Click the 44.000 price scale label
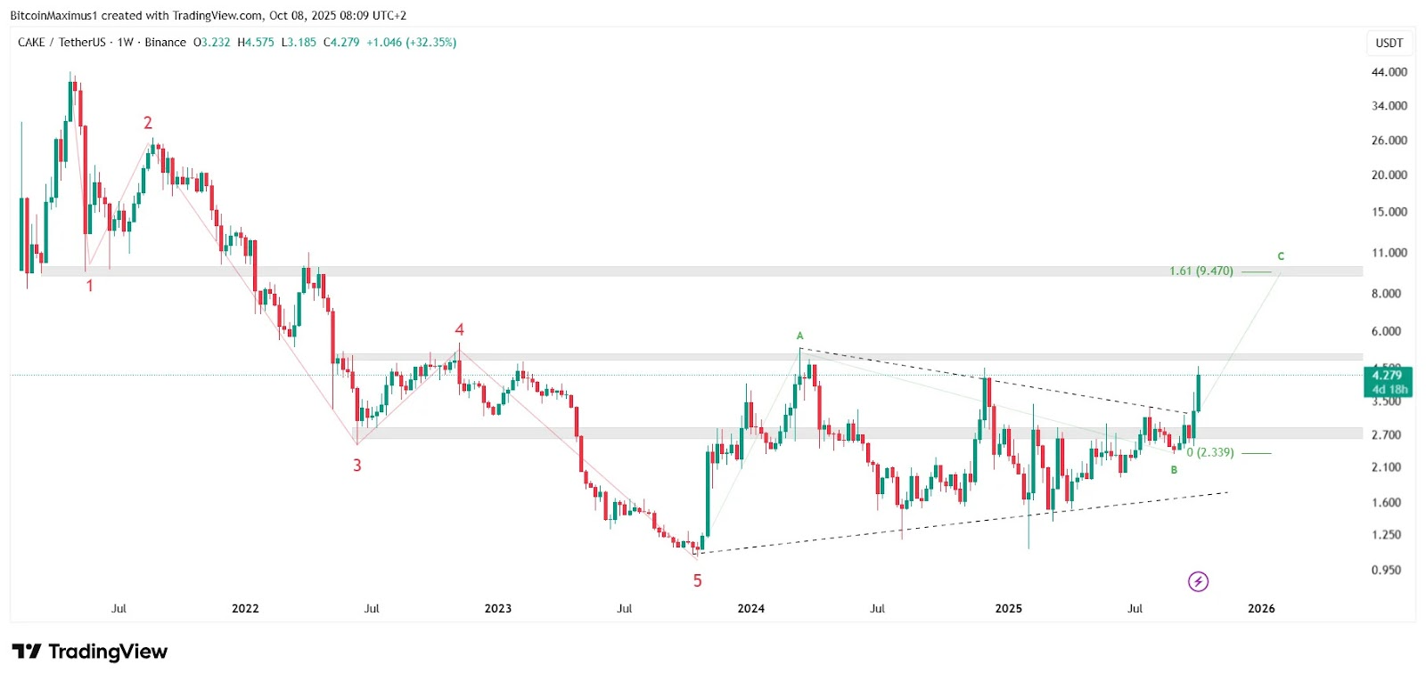 click(1389, 72)
